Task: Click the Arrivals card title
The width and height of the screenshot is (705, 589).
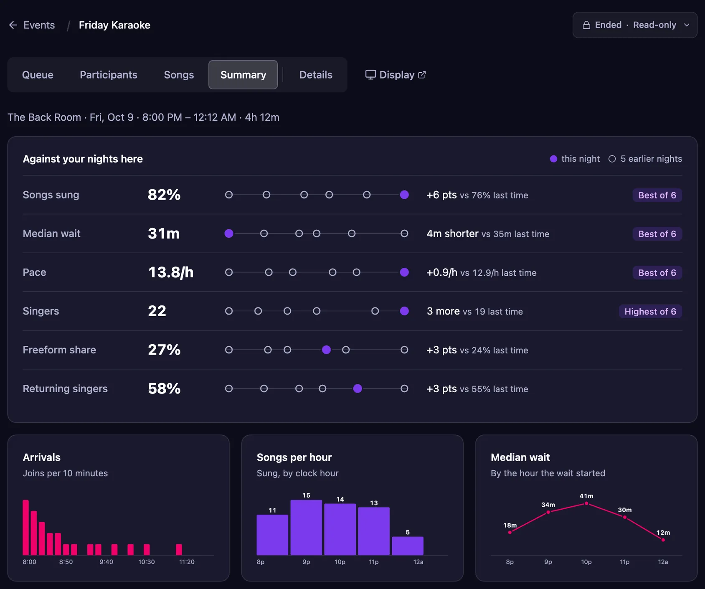Action: 42,457
